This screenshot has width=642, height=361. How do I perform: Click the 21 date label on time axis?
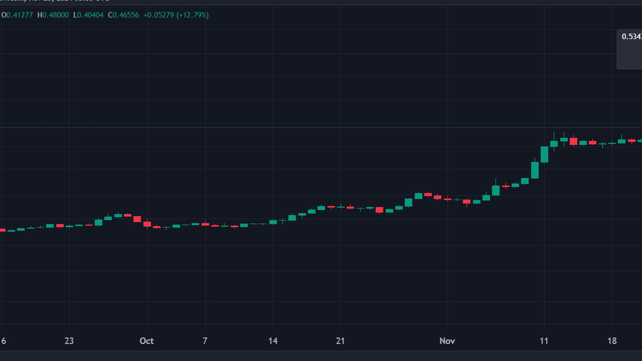pos(341,341)
